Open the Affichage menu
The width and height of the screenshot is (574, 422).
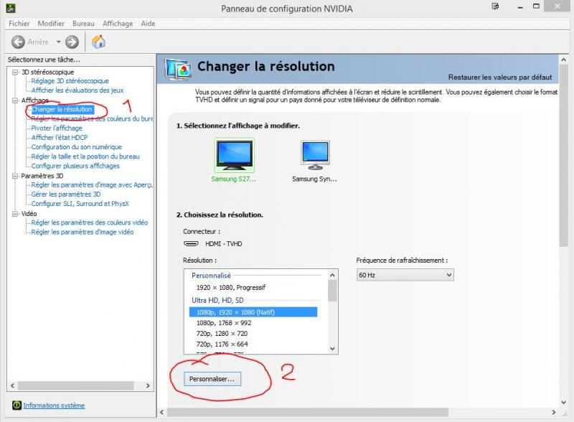tap(118, 24)
